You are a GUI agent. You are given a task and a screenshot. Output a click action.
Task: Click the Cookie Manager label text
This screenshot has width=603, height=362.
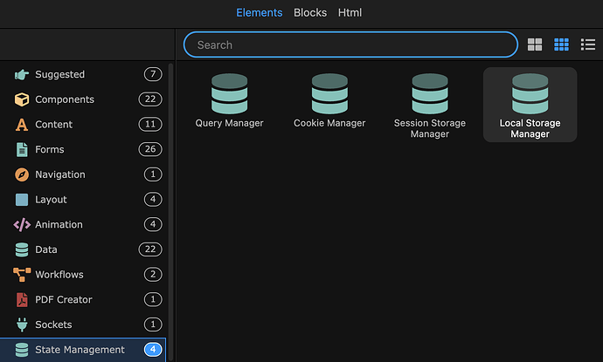329,123
